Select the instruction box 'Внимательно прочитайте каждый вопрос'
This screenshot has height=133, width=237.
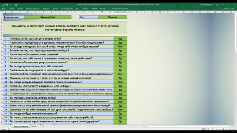click(x=65, y=28)
